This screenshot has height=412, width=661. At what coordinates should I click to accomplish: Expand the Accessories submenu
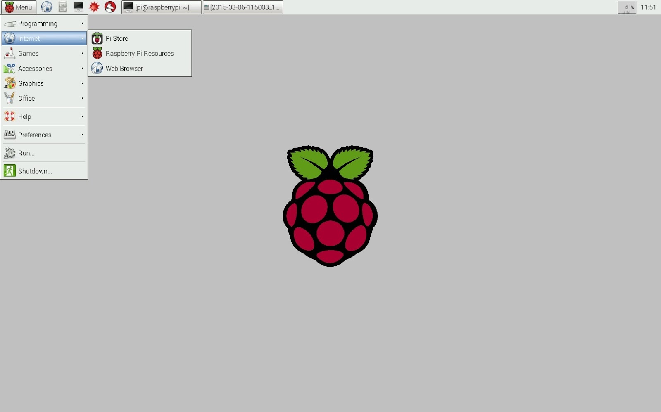click(35, 69)
